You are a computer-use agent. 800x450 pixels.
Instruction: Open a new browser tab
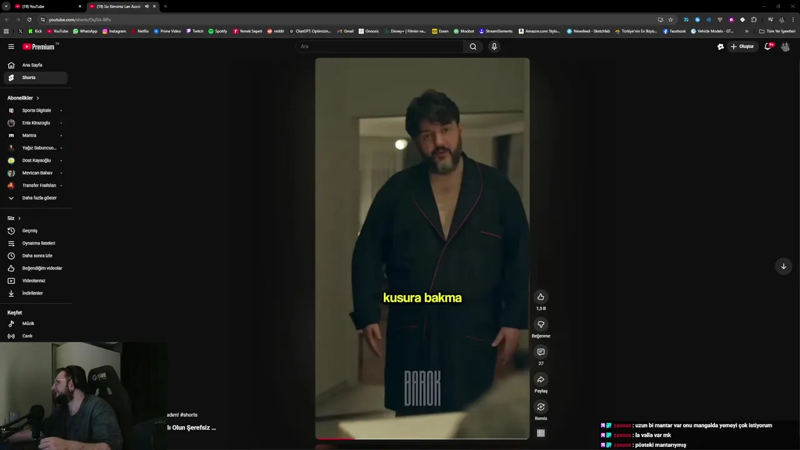pos(165,6)
